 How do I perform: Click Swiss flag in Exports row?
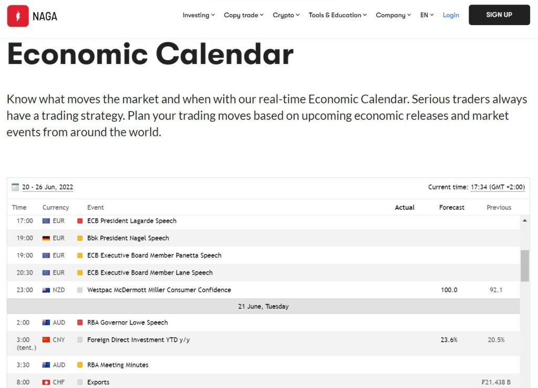tap(46, 382)
